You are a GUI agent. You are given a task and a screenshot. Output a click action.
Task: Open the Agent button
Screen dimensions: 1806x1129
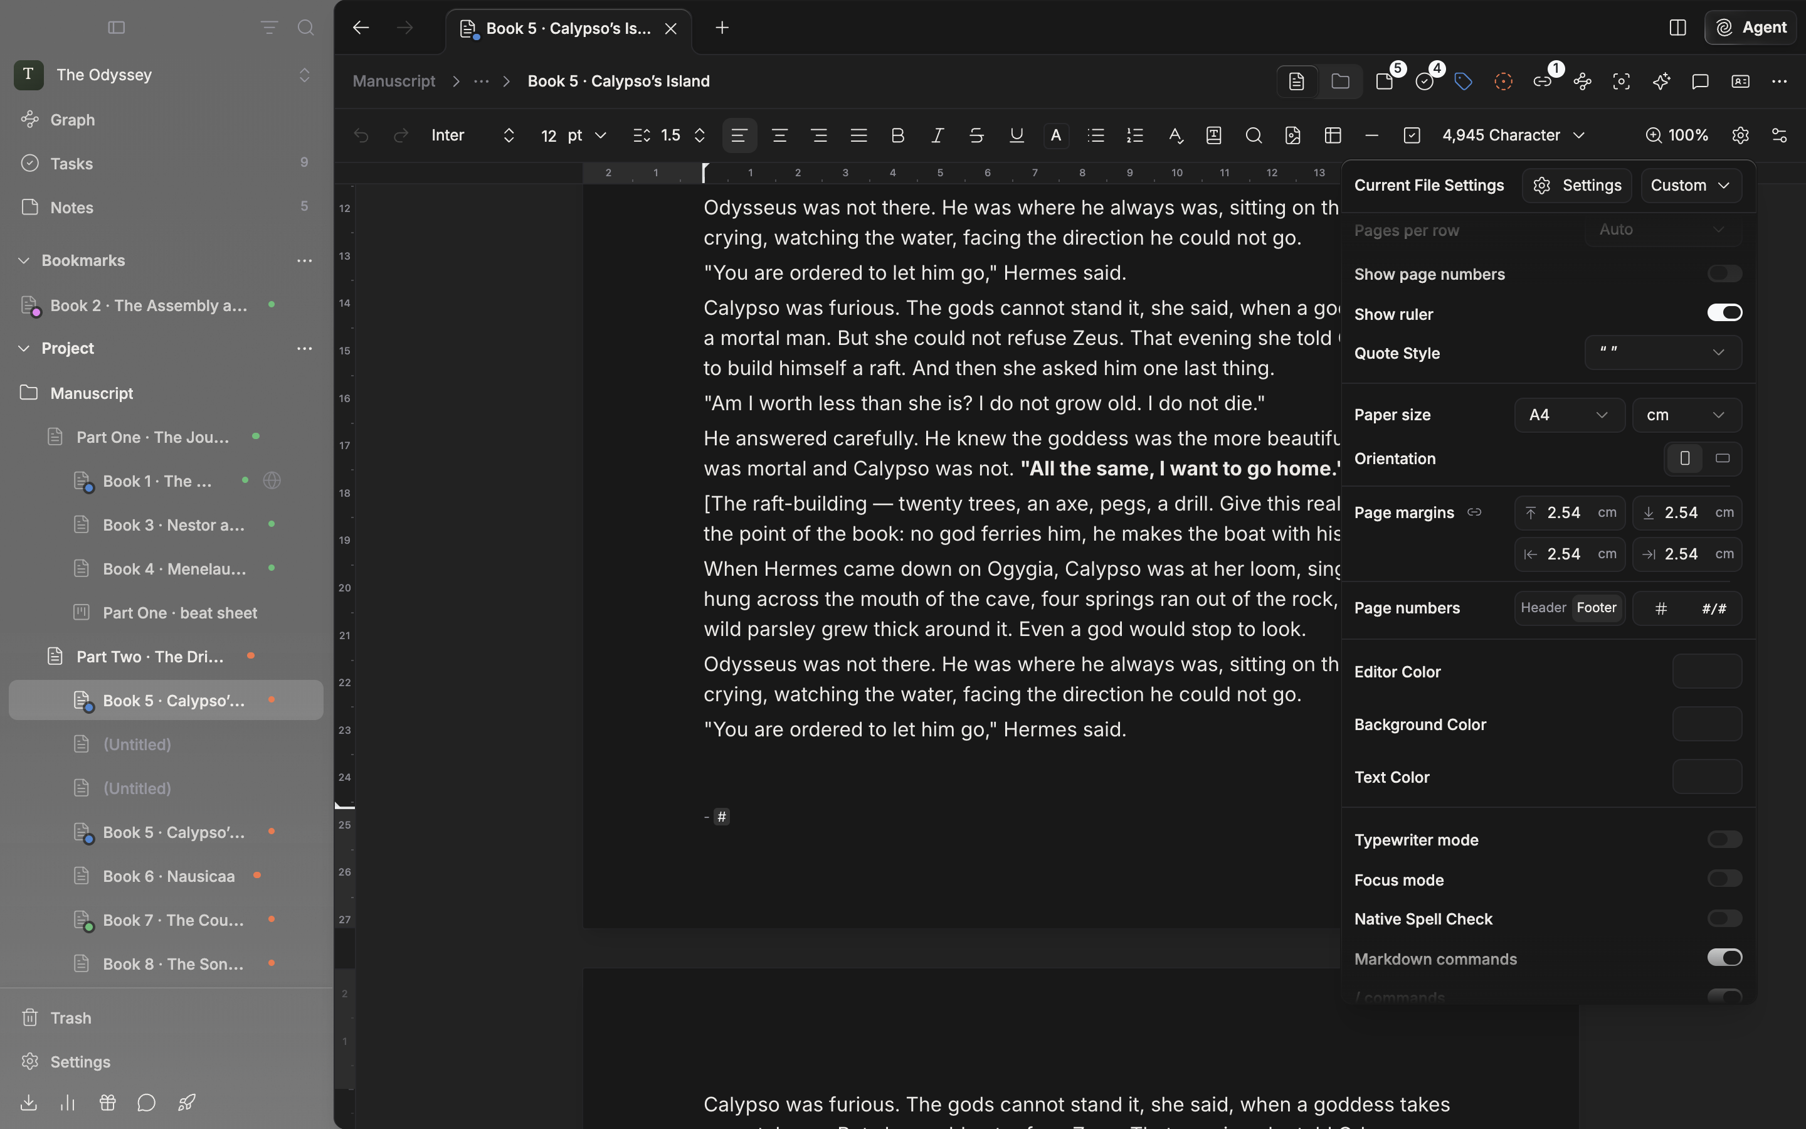pos(1751,28)
